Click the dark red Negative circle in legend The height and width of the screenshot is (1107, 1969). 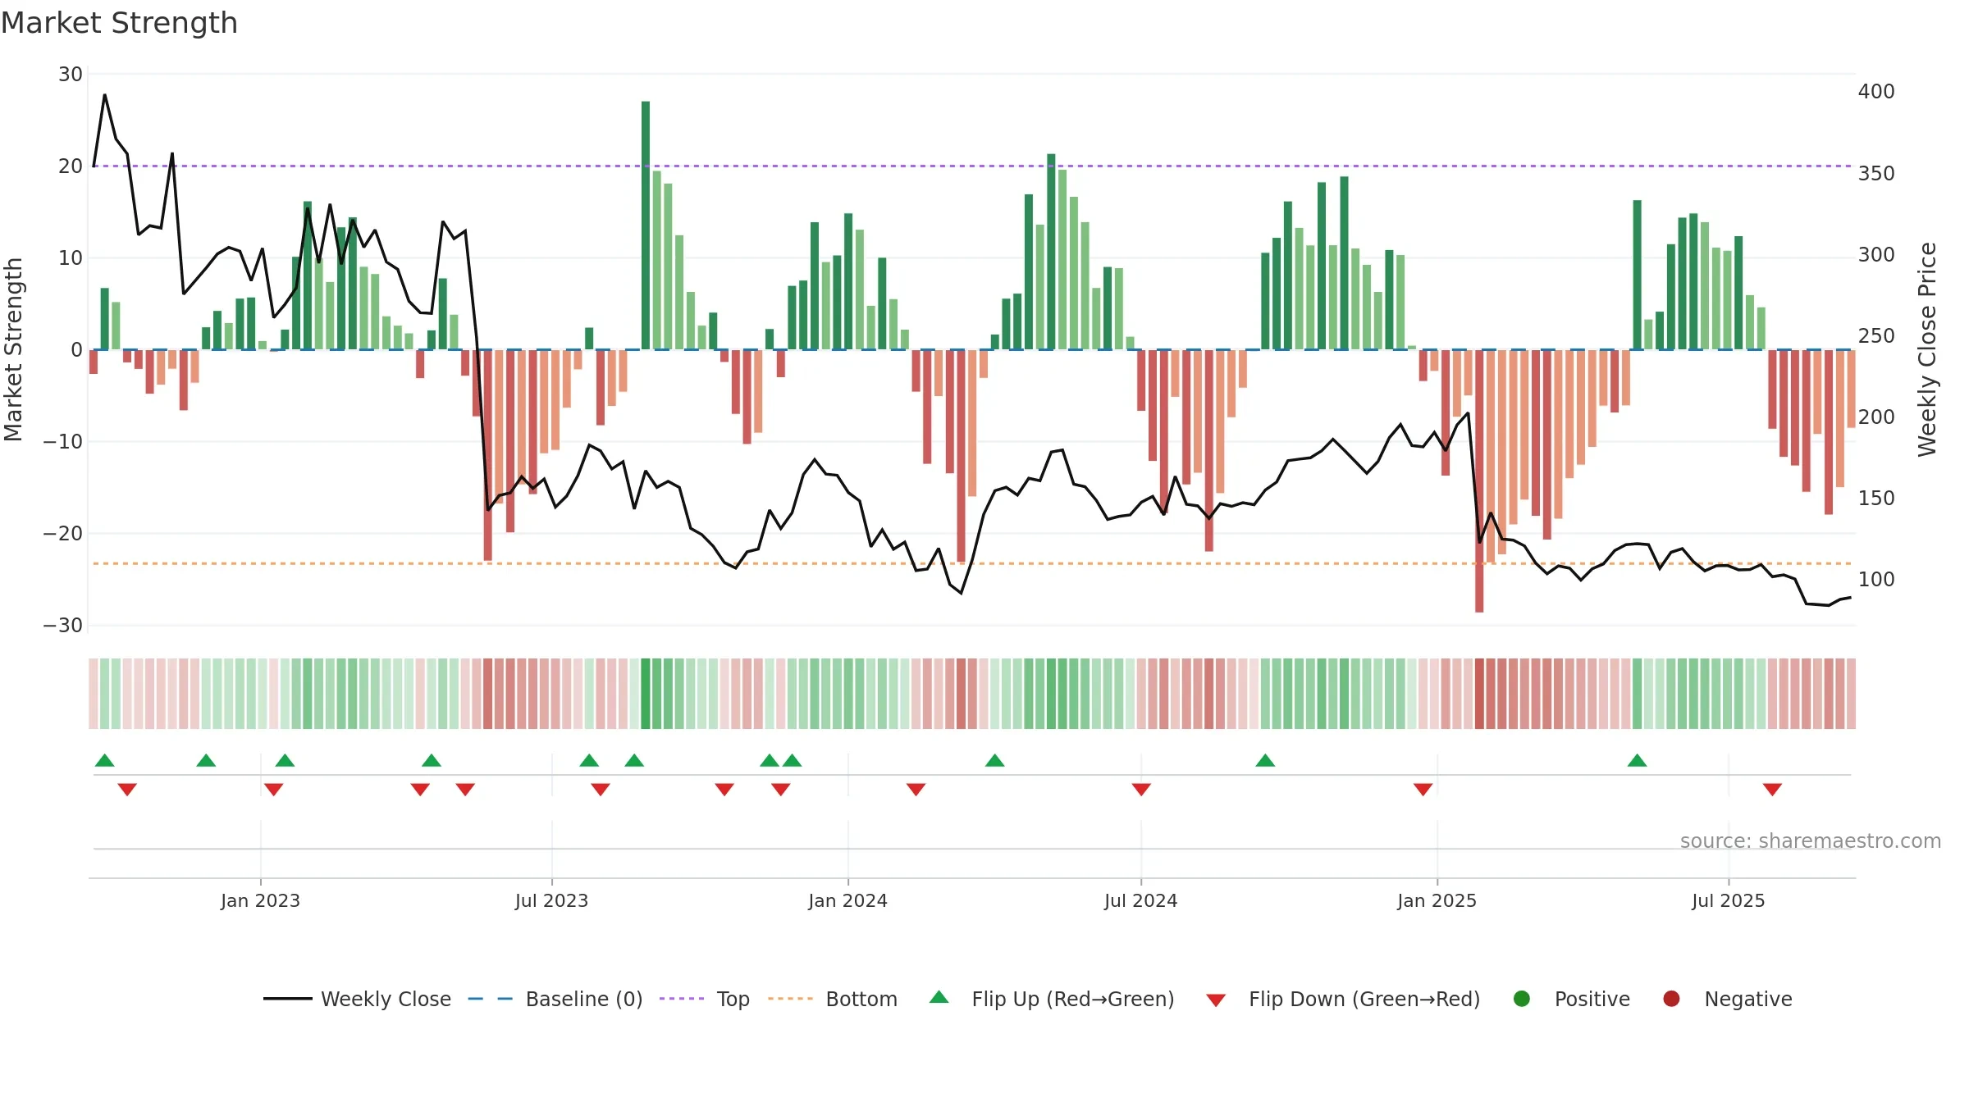1671,999
